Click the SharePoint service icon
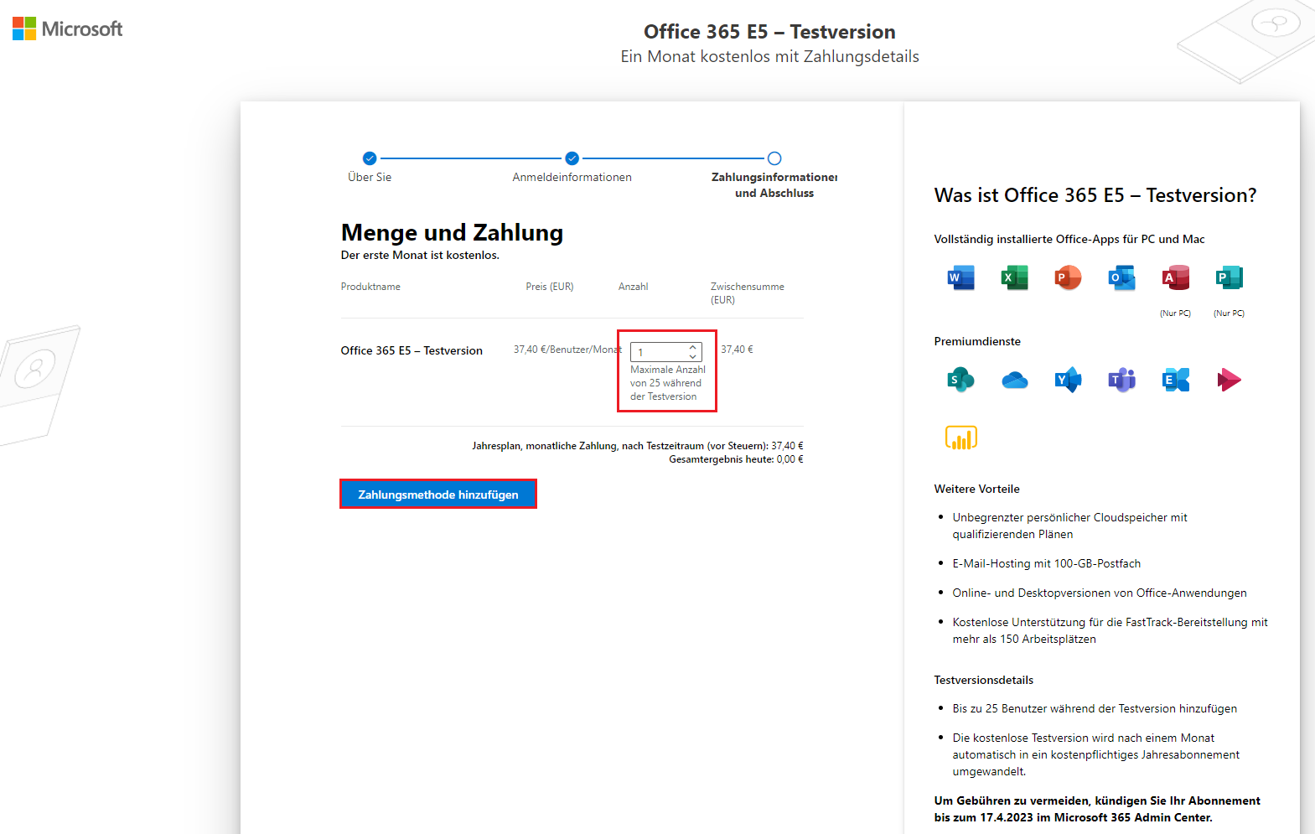 tap(960, 380)
